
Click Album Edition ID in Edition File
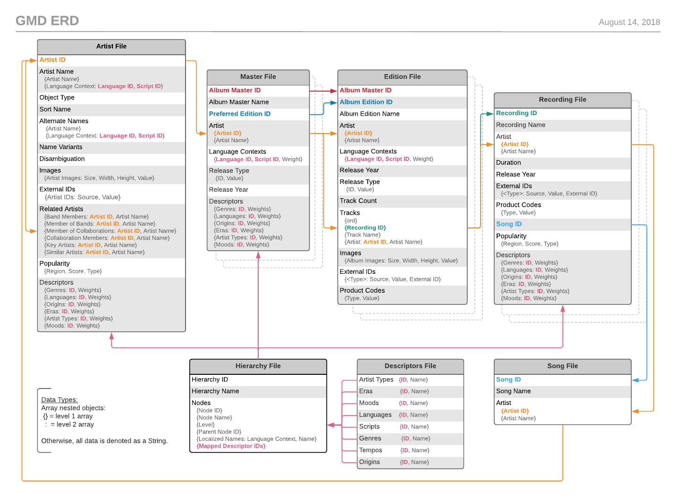pyautogui.click(x=366, y=102)
